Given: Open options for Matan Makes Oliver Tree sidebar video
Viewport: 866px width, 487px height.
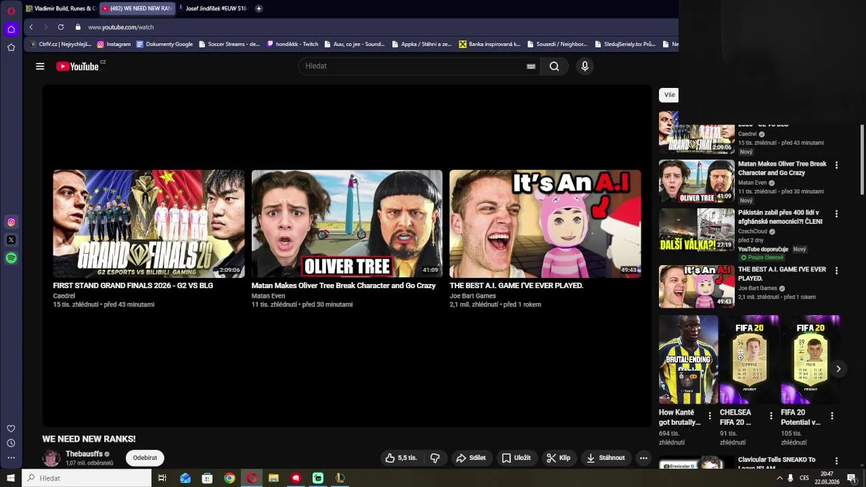Looking at the screenshot, I should pos(836,165).
